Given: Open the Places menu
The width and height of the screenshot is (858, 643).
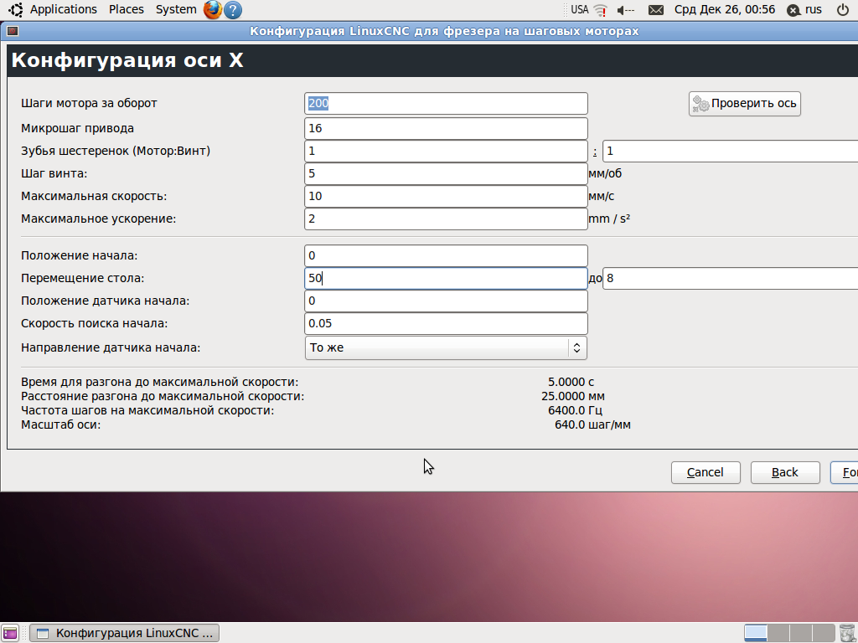Looking at the screenshot, I should (x=127, y=9).
